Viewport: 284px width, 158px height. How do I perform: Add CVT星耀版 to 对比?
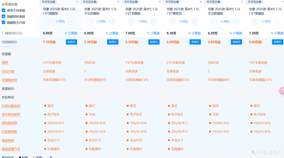click(266, 21)
